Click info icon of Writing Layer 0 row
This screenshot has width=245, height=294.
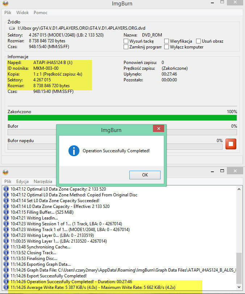tap(6, 235)
